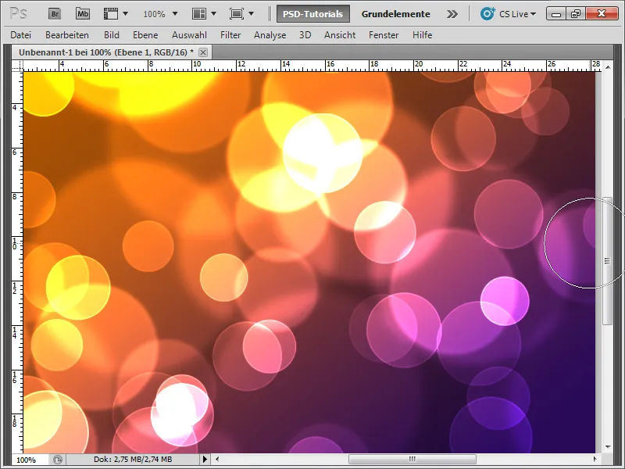The height and width of the screenshot is (469, 625).
Task: Select the PSD-Tutorials workspace button
Action: 313,14
